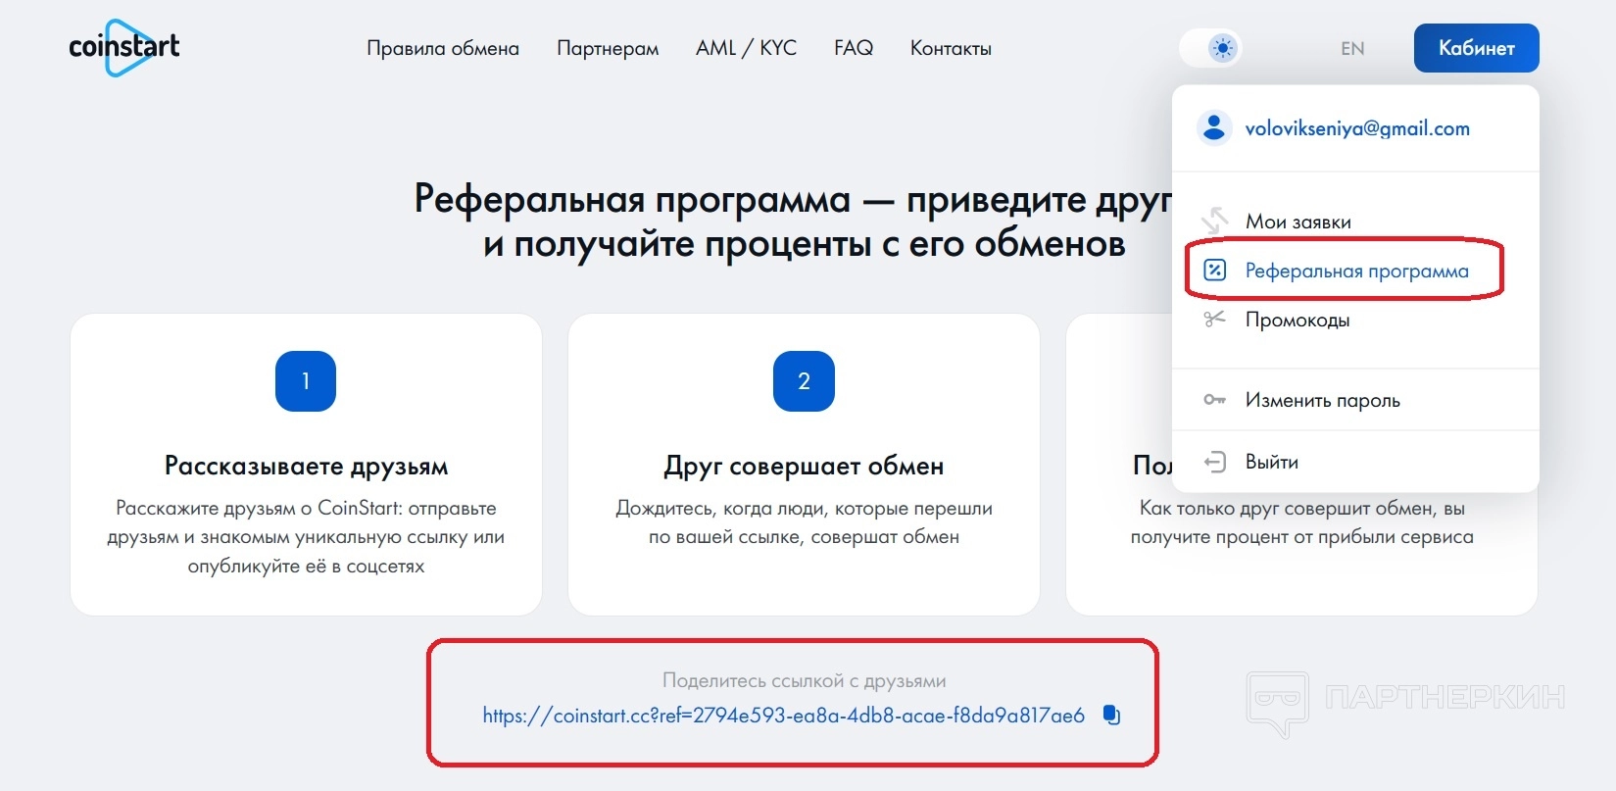Click the user avatar icon in the dropdown

[x=1214, y=127]
